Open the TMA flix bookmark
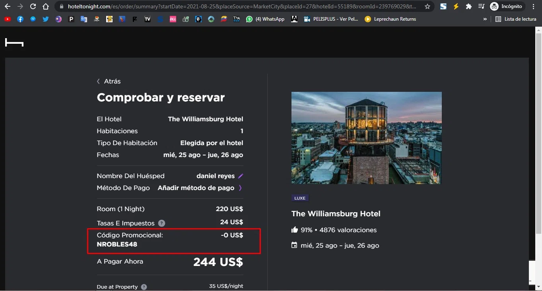Image resolution: width=542 pixels, height=291 pixels. coord(237,19)
